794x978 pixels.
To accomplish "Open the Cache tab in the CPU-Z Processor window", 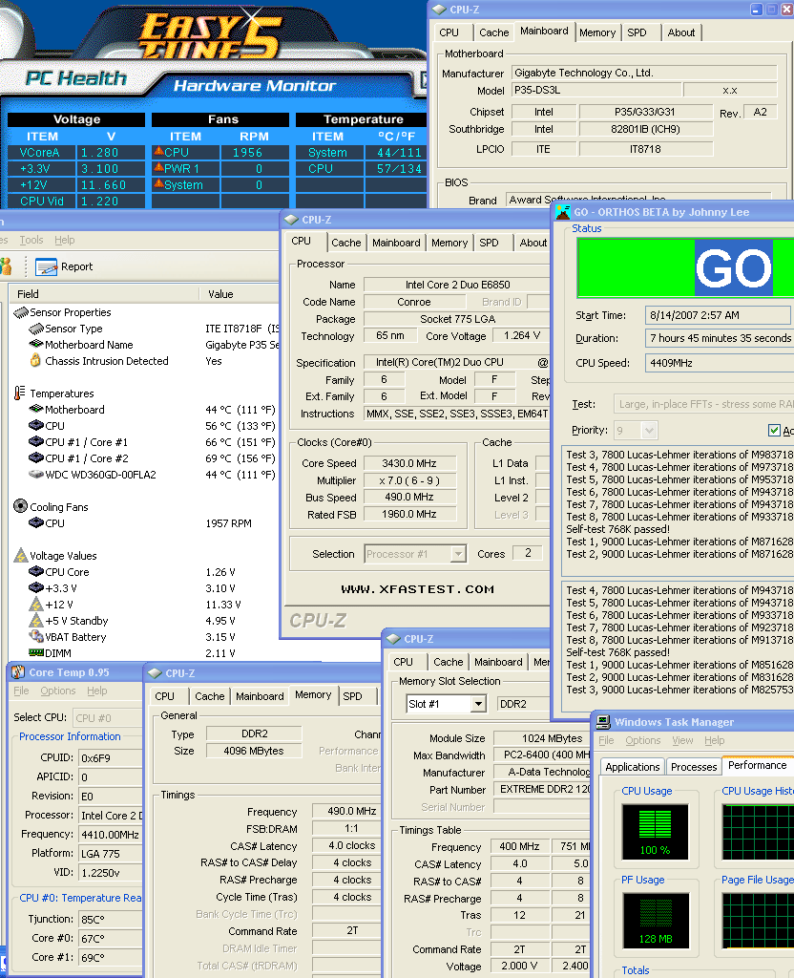I will (x=345, y=243).
